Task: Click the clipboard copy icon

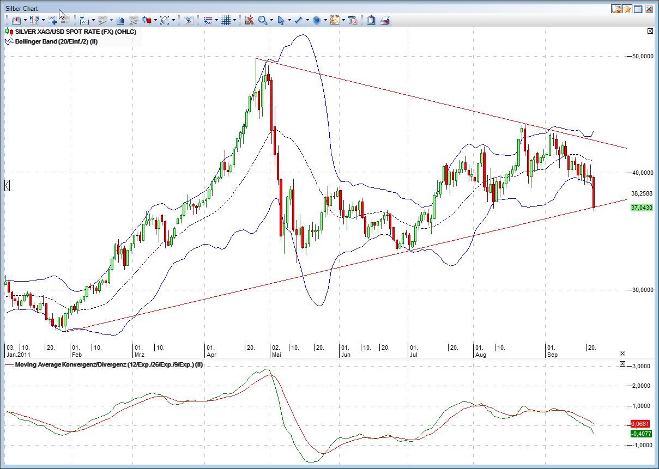Action: pyautogui.click(x=371, y=20)
